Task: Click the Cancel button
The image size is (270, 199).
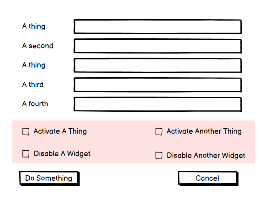Action: click(x=208, y=178)
